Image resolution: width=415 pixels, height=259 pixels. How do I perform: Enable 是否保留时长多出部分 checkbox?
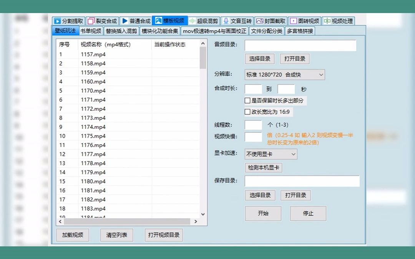248,100
